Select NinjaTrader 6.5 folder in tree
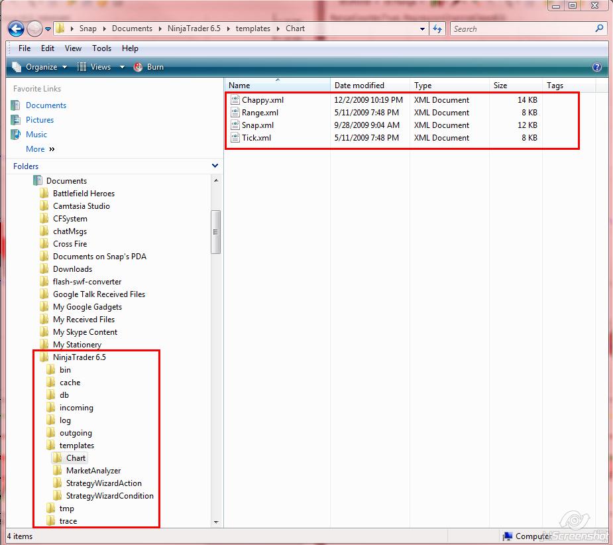This screenshot has height=545, width=613. coord(79,357)
